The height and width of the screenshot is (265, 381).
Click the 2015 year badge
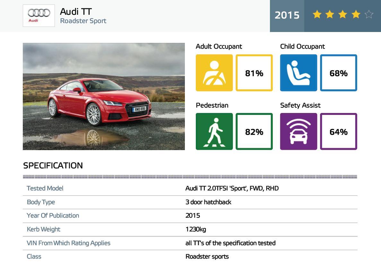[287, 15]
